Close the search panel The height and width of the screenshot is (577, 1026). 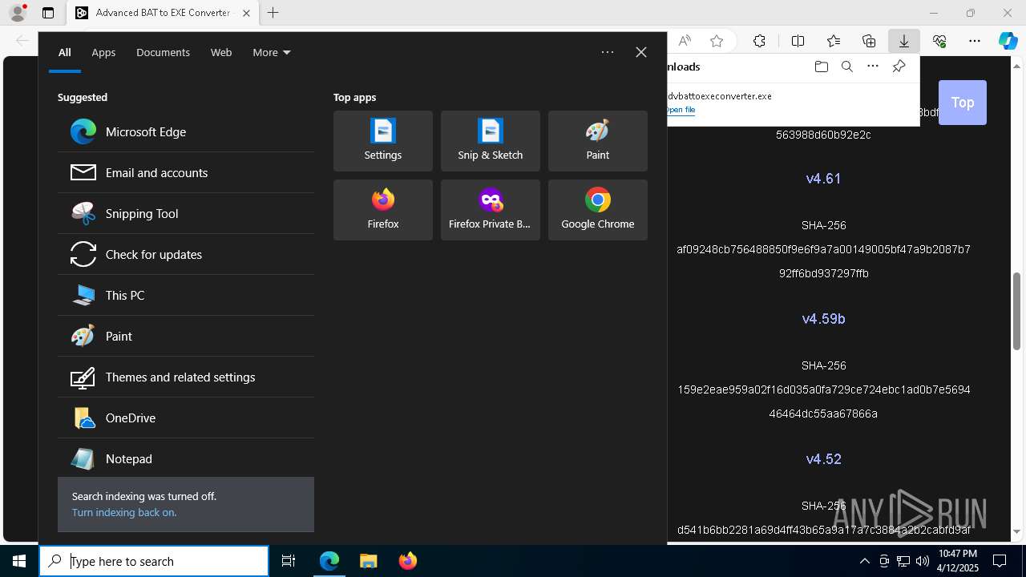(x=641, y=52)
